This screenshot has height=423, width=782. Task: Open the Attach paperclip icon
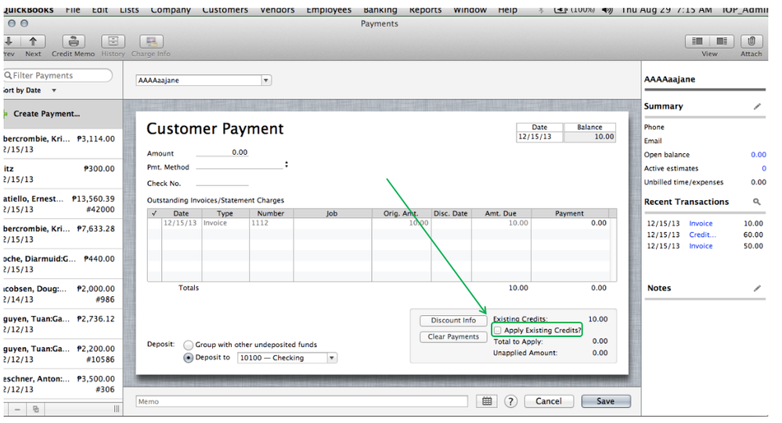(751, 41)
